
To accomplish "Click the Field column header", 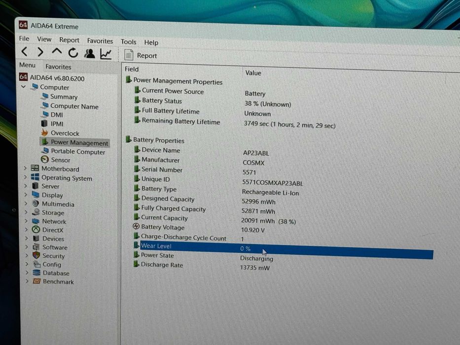I will pyautogui.click(x=132, y=69).
